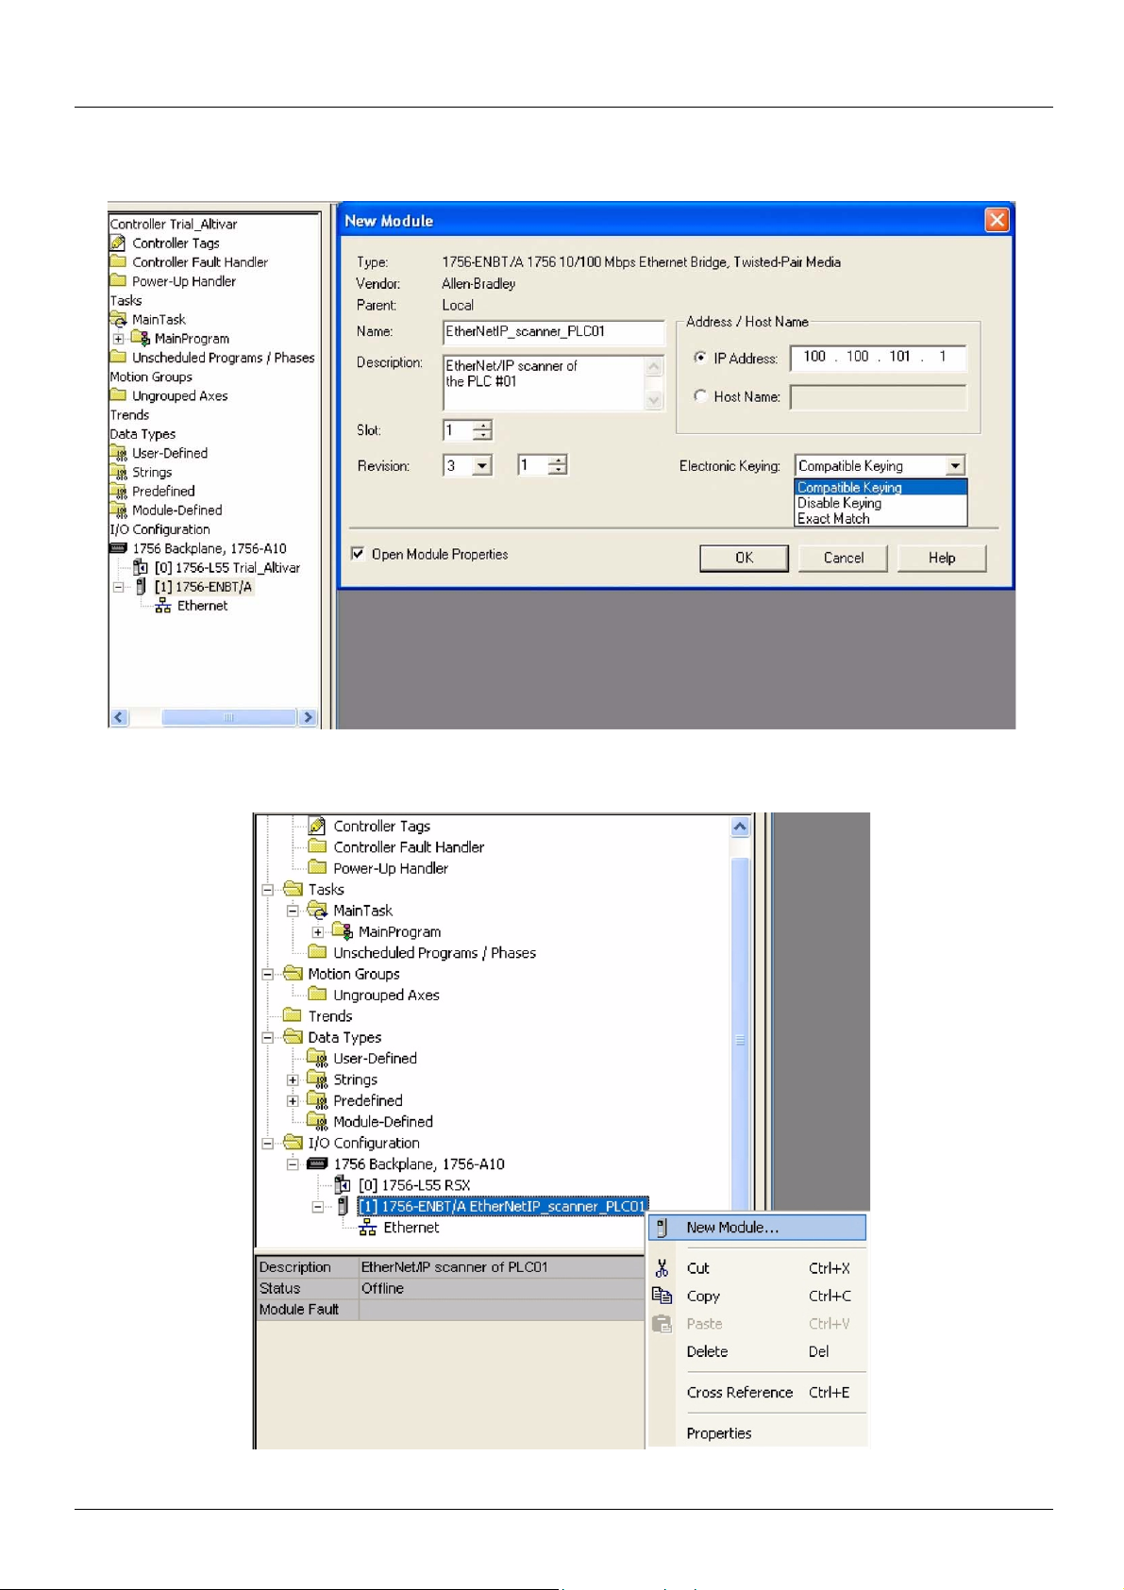
Task: Expand the Predefined node in lower tree
Action: [293, 1100]
